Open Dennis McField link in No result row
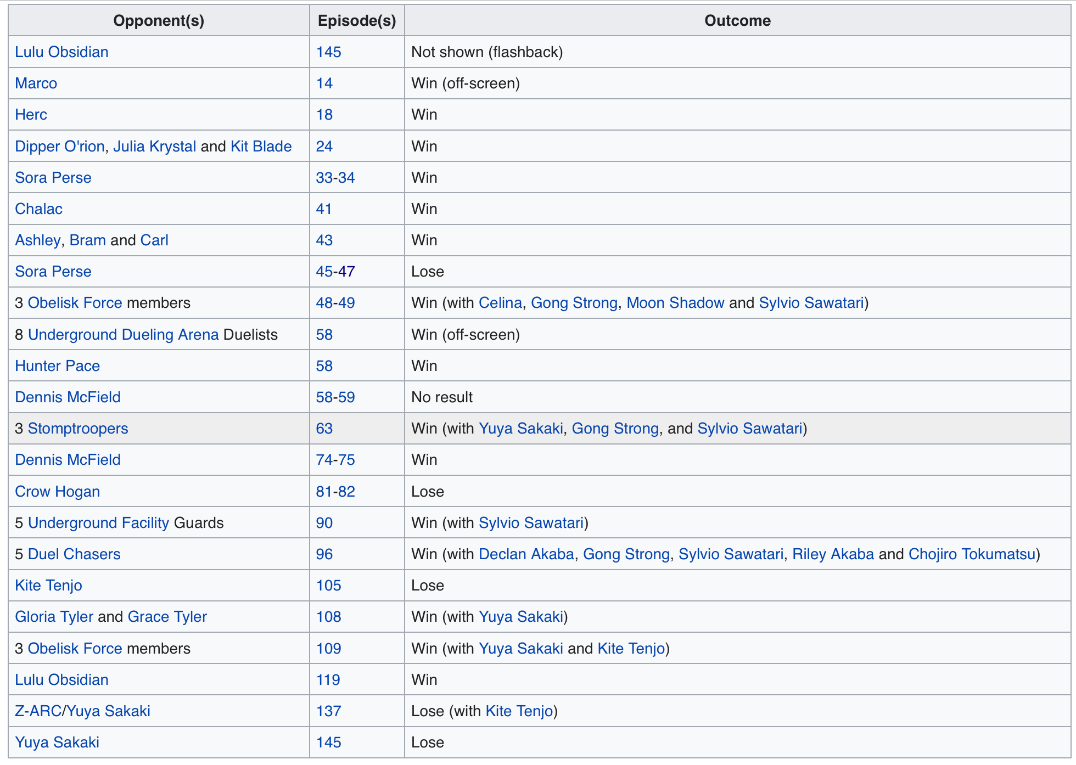 click(68, 397)
